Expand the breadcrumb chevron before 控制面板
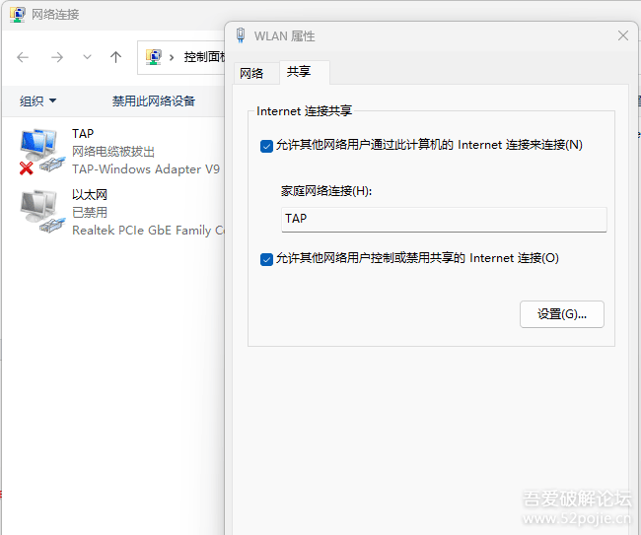 [x=172, y=57]
